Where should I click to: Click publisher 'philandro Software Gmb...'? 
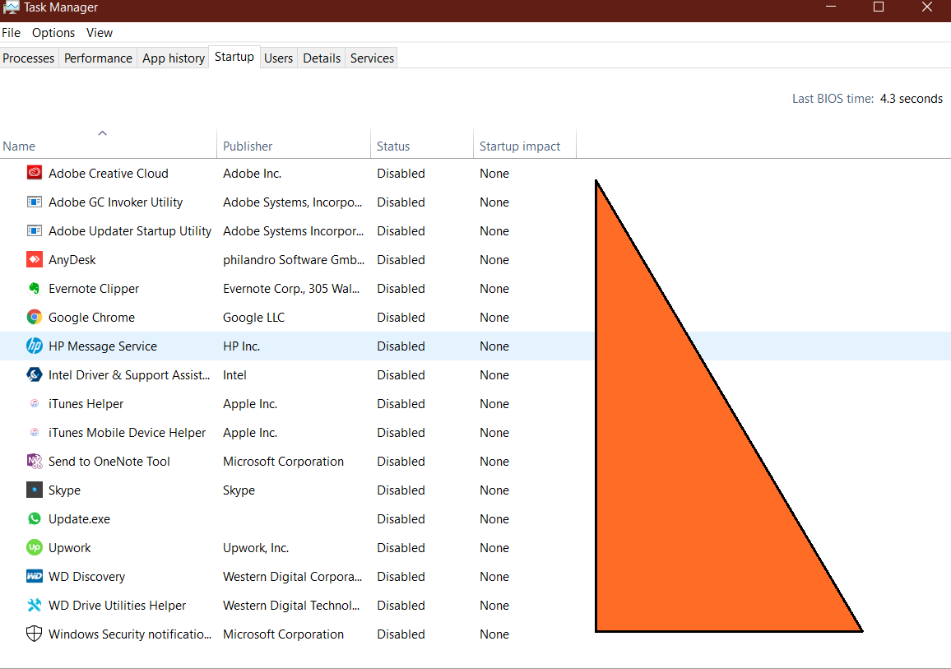294,260
